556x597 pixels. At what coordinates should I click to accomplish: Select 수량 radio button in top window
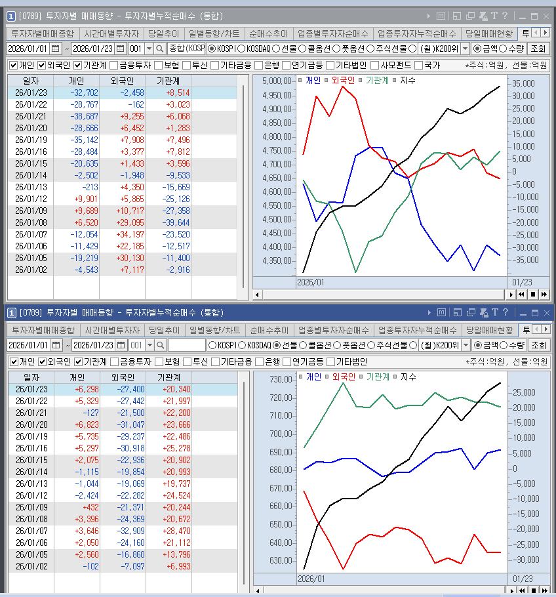[x=503, y=49]
